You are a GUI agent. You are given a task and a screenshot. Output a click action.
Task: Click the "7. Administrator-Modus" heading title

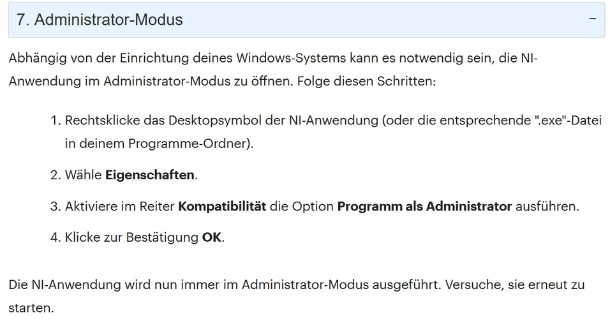(100, 20)
